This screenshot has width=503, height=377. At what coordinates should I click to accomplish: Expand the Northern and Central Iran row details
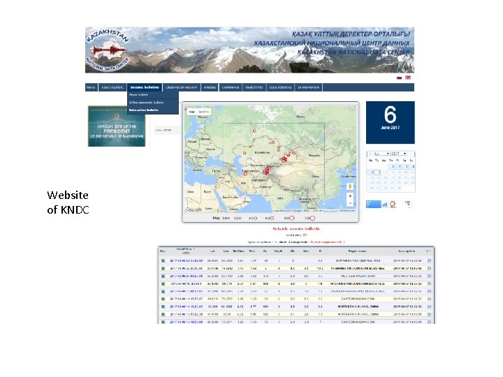(x=429, y=261)
